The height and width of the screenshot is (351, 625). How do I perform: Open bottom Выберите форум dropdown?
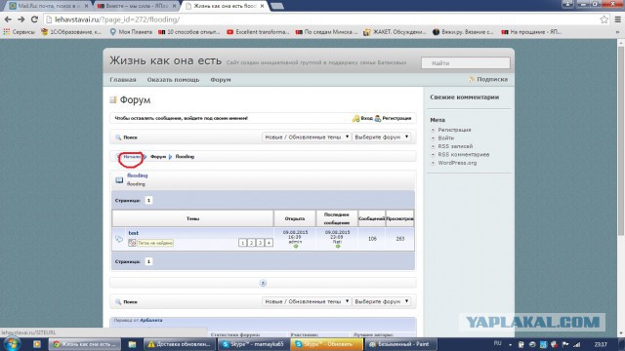[381, 301]
